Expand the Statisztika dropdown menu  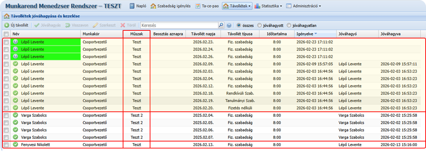(269, 6)
